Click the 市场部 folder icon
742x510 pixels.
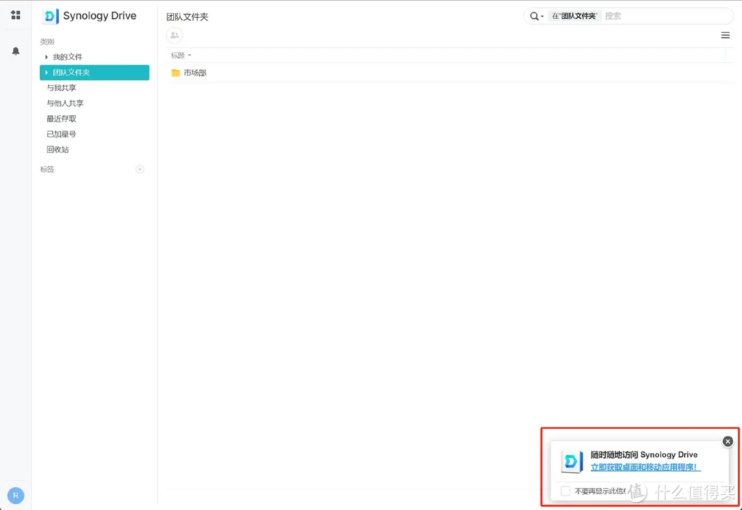176,73
